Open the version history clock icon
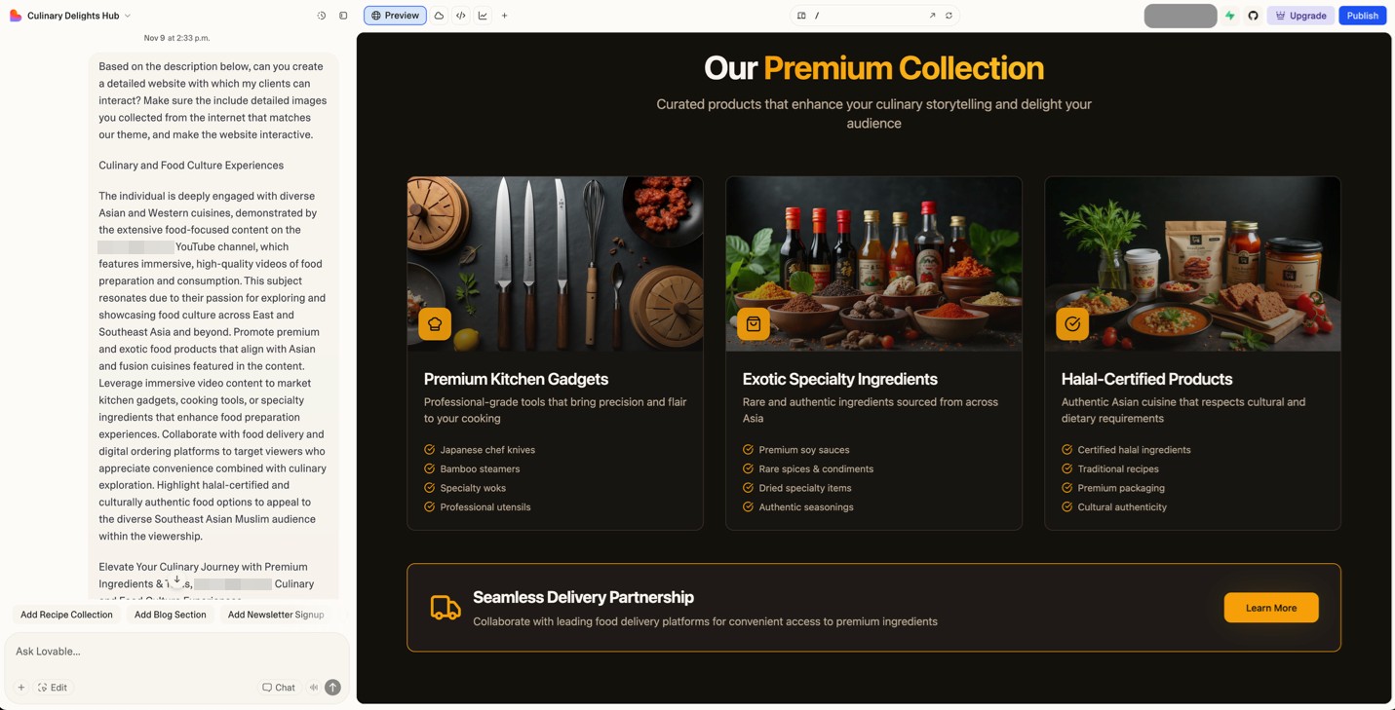Viewport: 1395px width, 710px height. click(322, 16)
